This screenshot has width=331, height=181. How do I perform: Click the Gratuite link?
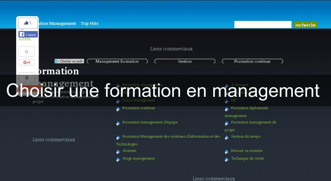(x=129, y=151)
